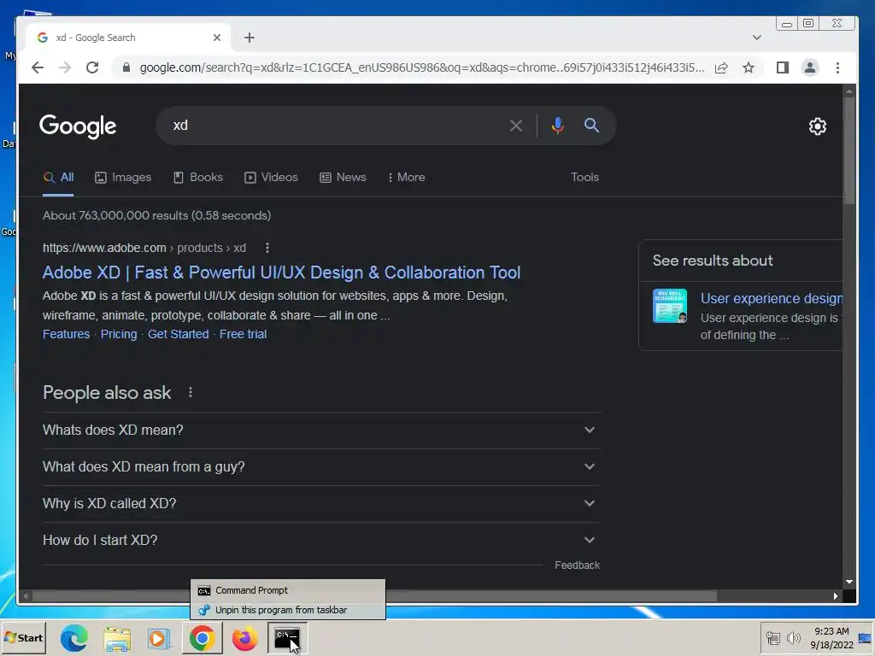Choose Unpin this program from taskbar

pos(287,610)
